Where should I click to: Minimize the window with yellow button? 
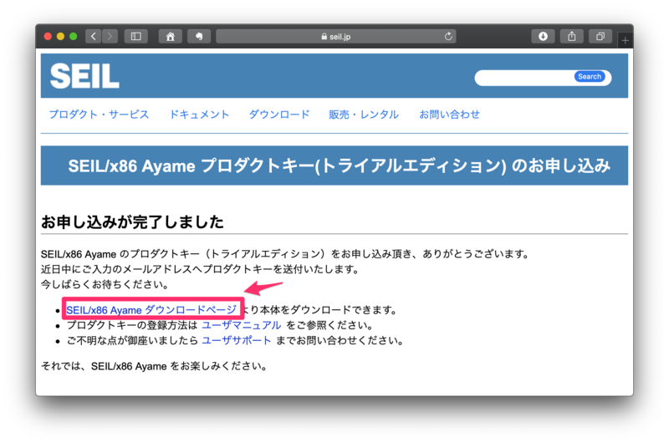pos(60,36)
